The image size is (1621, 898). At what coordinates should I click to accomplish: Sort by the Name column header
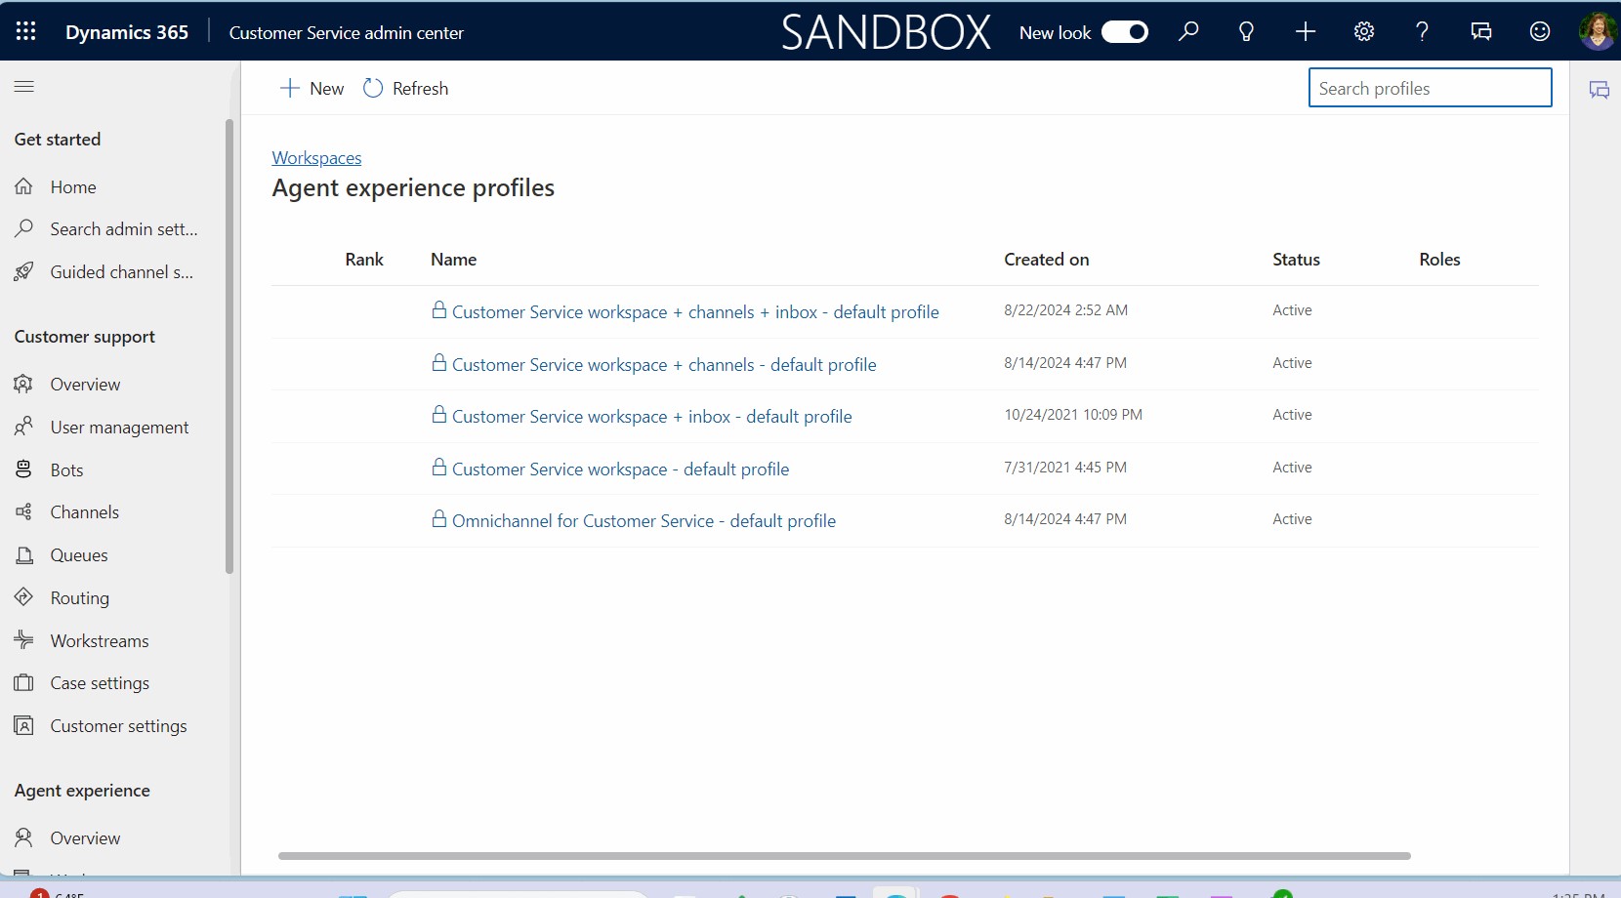click(453, 260)
